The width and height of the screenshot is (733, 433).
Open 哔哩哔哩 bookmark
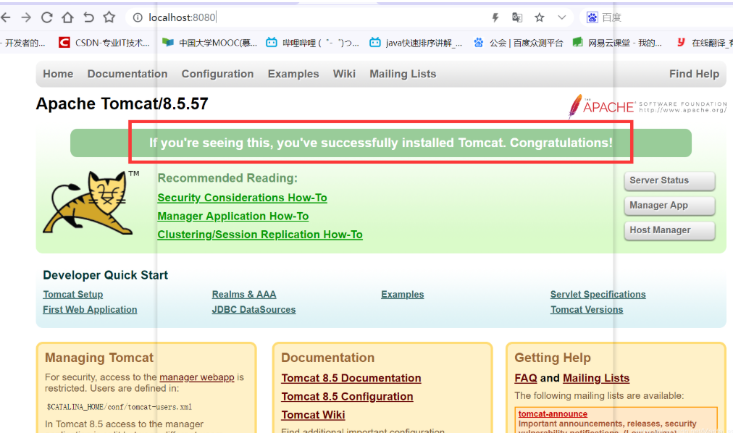click(312, 43)
